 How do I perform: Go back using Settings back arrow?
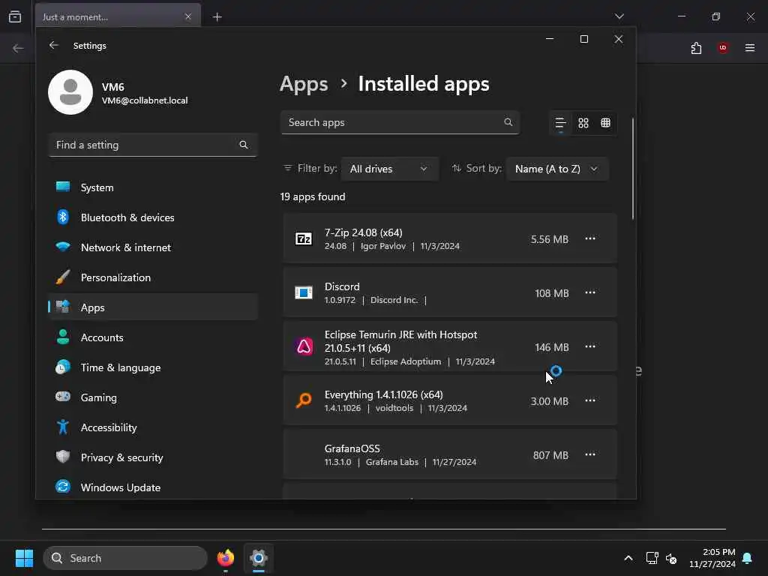[54, 46]
